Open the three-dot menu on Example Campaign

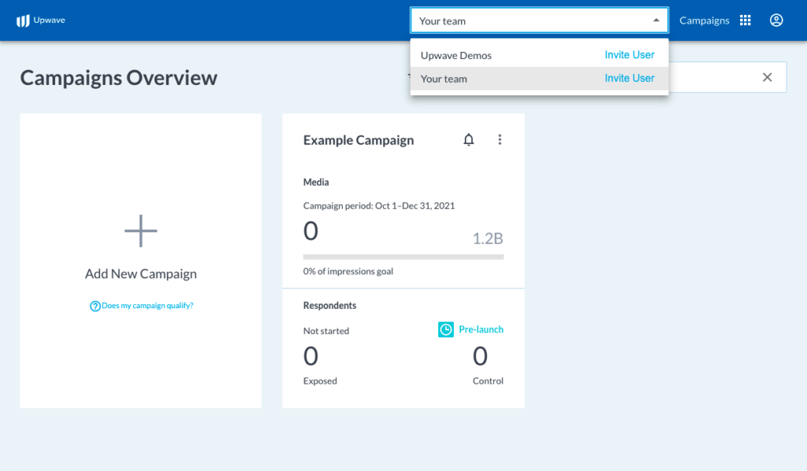[500, 140]
